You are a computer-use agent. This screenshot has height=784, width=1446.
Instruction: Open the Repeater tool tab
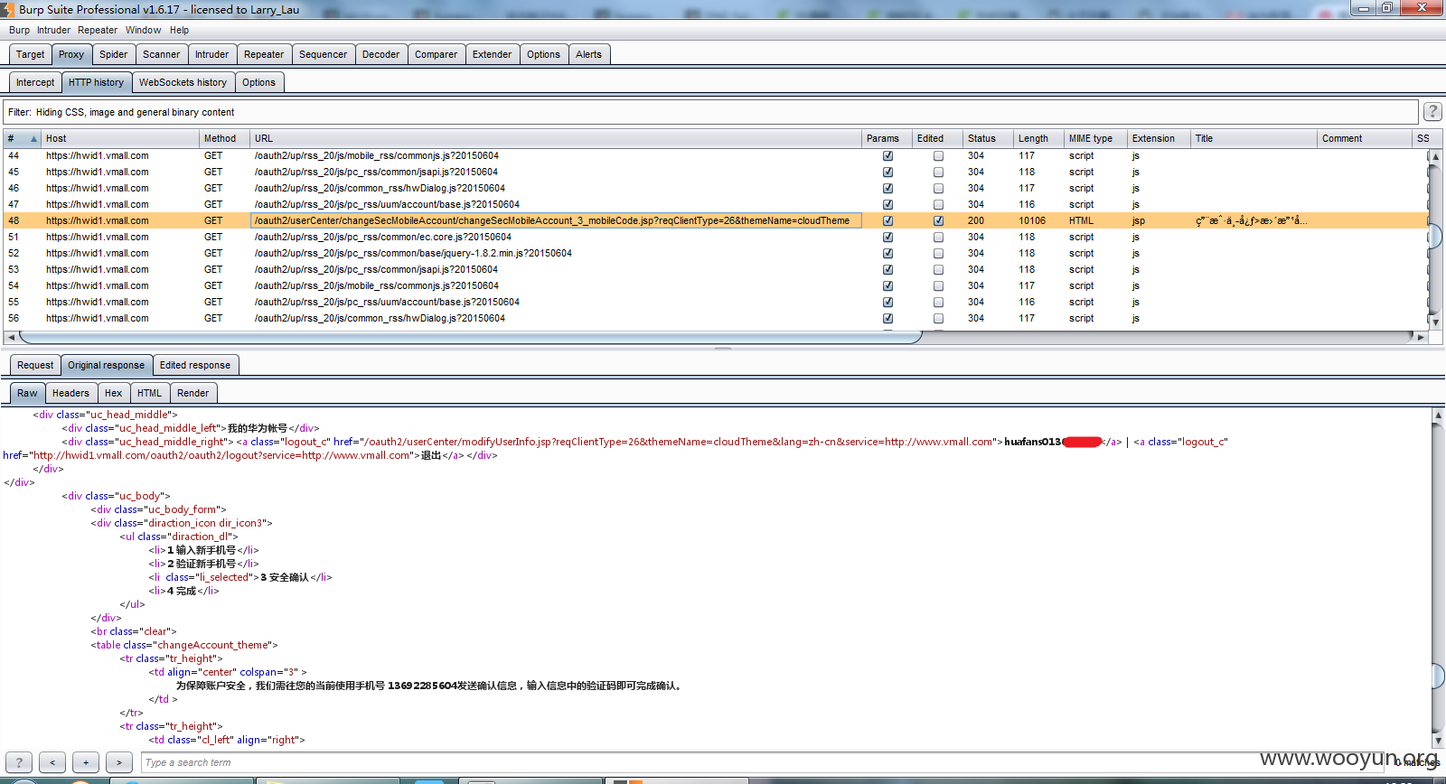click(264, 54)
